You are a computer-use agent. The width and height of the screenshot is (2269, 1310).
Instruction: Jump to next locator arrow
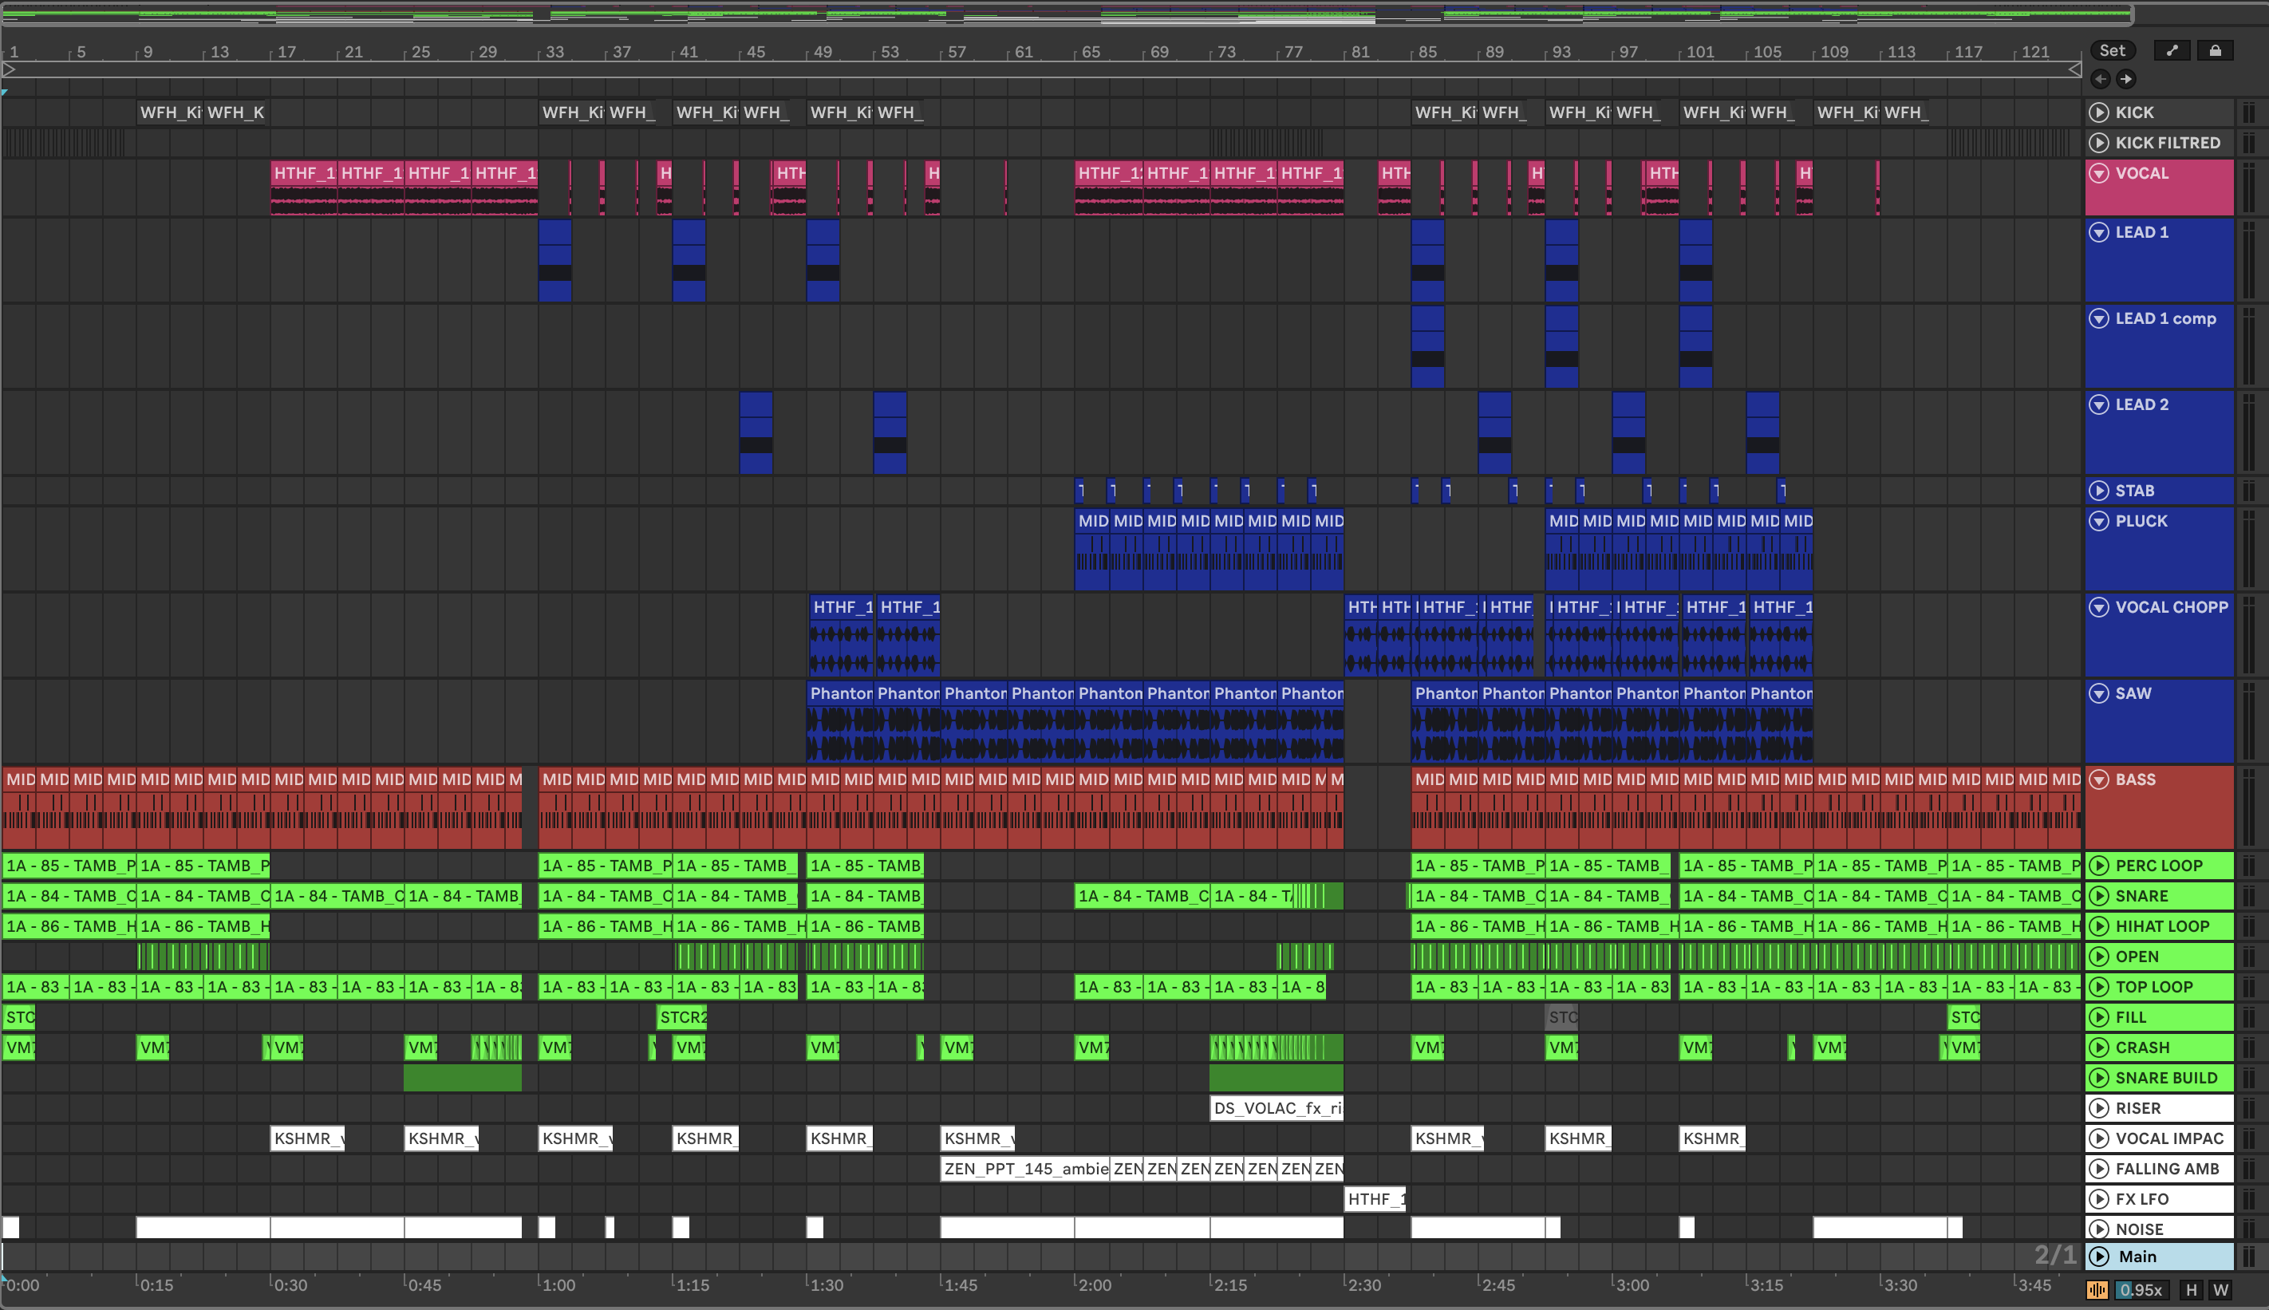(x=2126, y=79)
